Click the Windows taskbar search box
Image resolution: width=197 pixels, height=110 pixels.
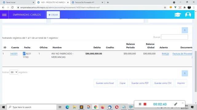coord(31,107)
